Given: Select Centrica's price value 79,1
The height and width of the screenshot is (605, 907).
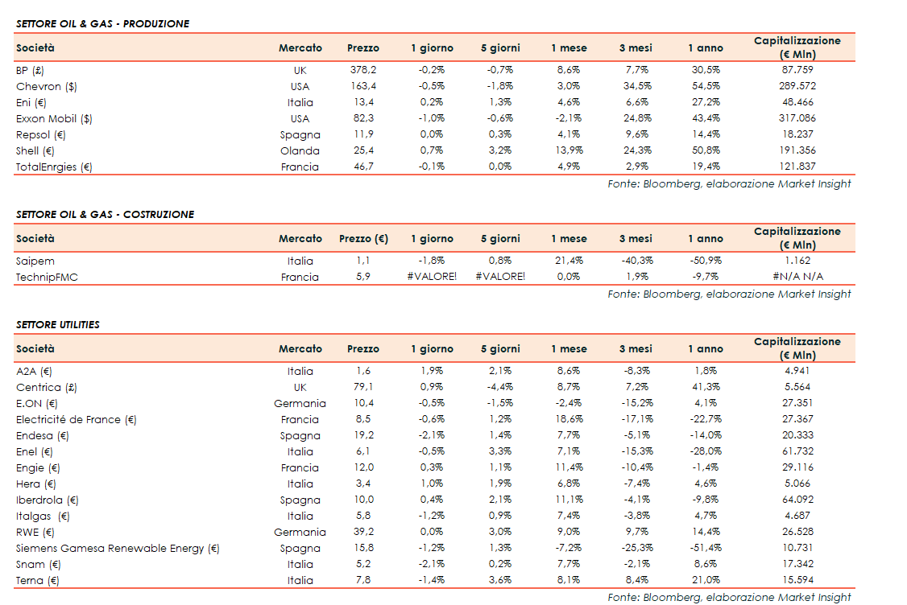Looking at the screenshot, I should click(364, 387).
